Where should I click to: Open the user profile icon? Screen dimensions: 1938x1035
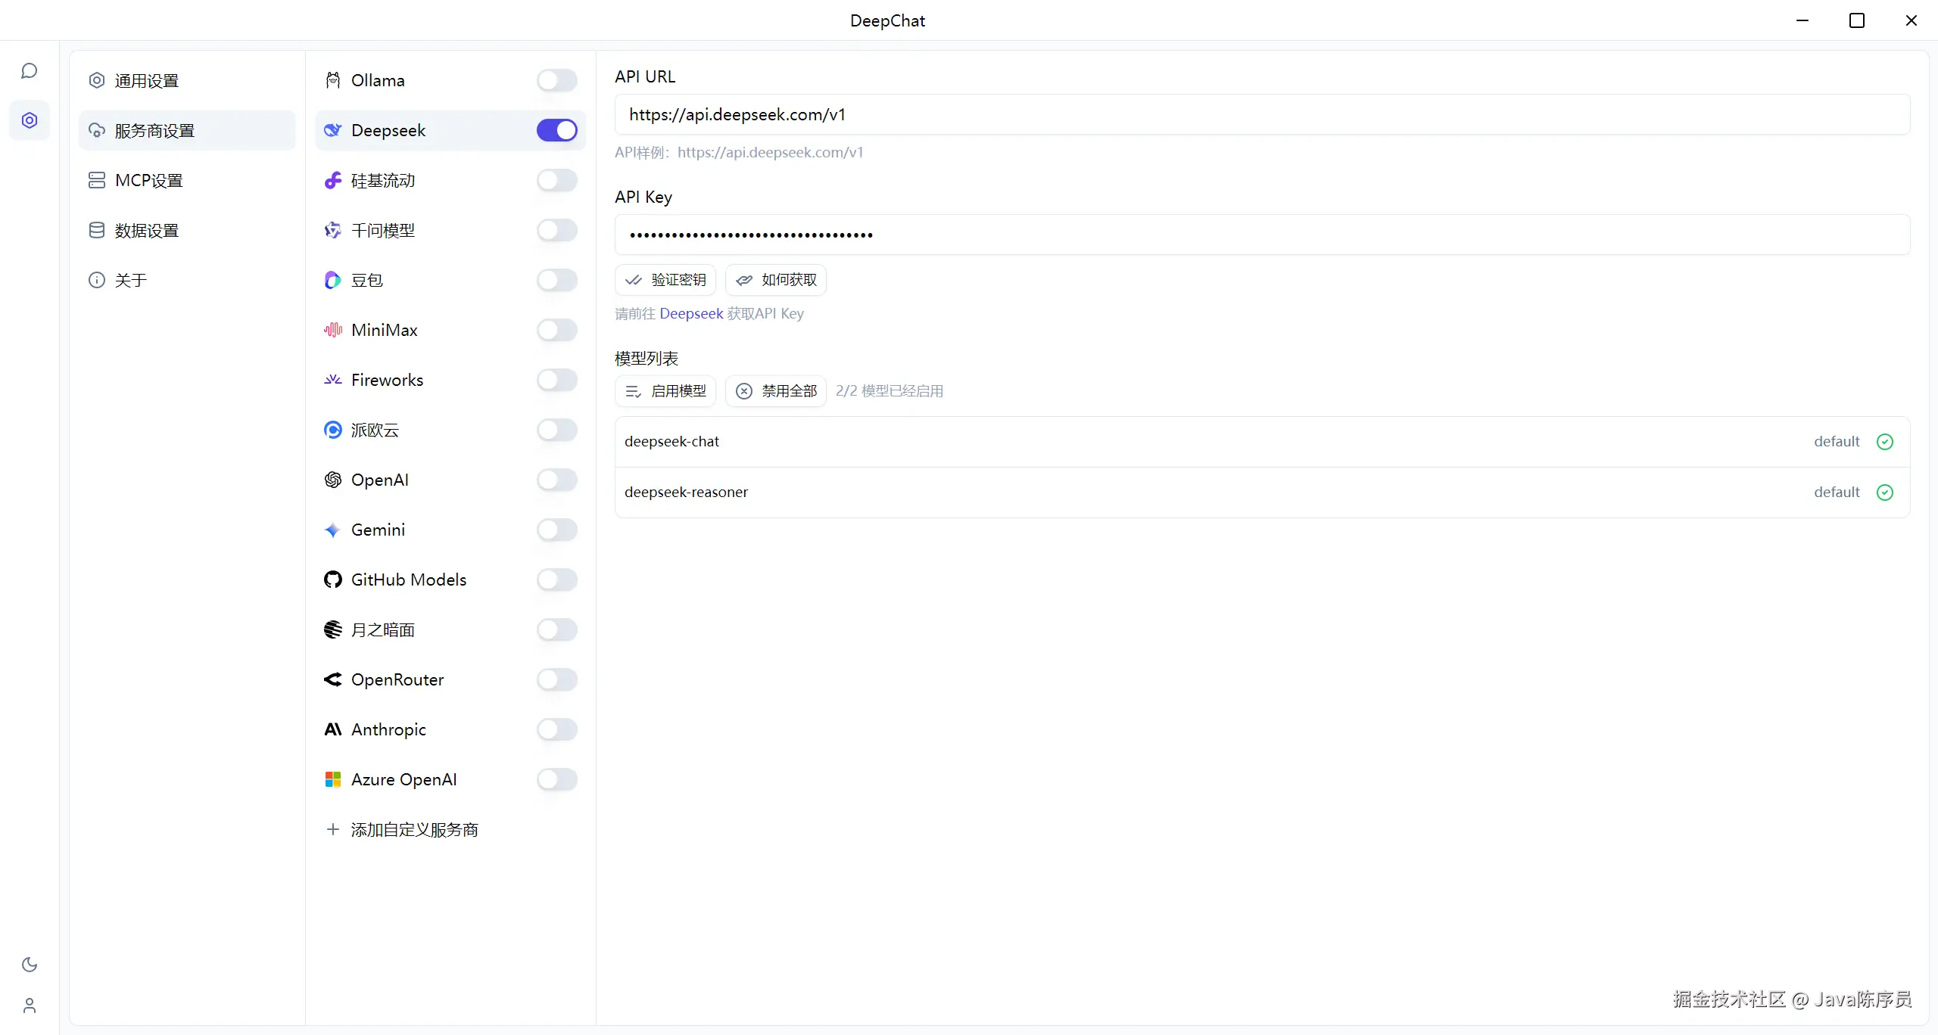point(30,1005)
